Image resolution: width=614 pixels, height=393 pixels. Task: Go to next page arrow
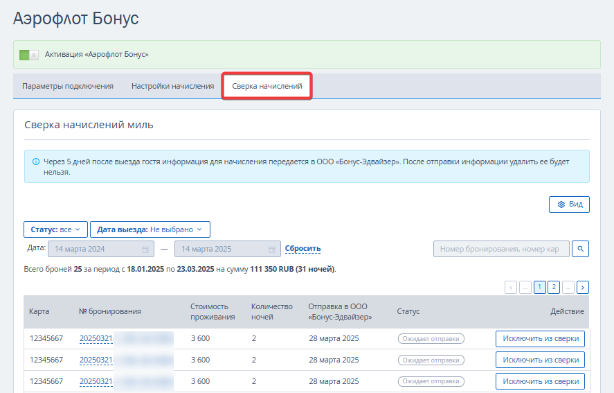click(583, 288)
